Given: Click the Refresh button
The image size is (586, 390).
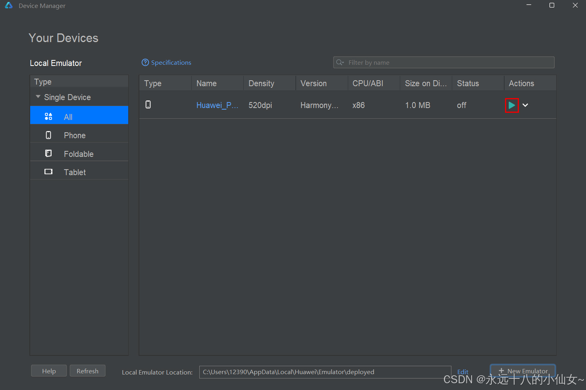Looking at the screenshot, I should tap(88, 371).
